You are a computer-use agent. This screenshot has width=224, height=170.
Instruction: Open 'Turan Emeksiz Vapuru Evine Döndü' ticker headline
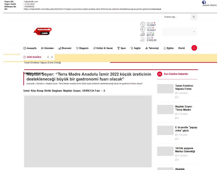click(42, 62)
